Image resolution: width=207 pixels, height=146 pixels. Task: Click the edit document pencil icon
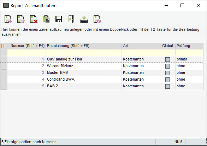(21, 19)
